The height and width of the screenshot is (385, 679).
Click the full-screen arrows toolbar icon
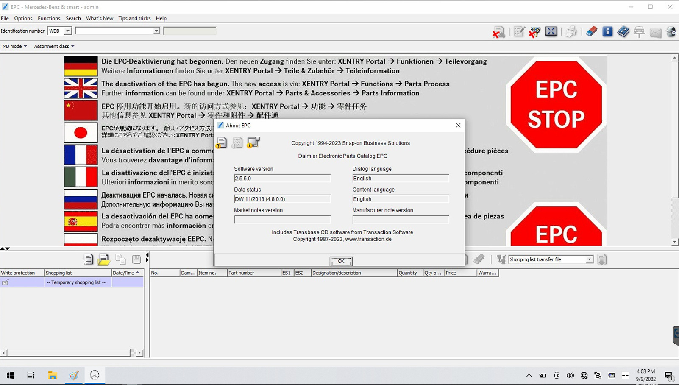coord(551,31)
